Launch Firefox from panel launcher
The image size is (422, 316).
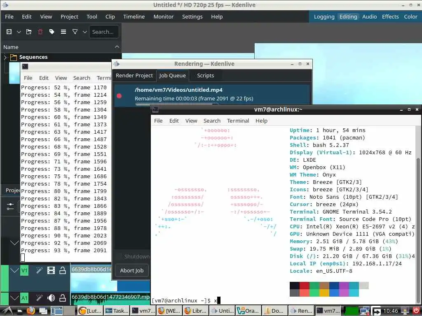click(30, 311)
